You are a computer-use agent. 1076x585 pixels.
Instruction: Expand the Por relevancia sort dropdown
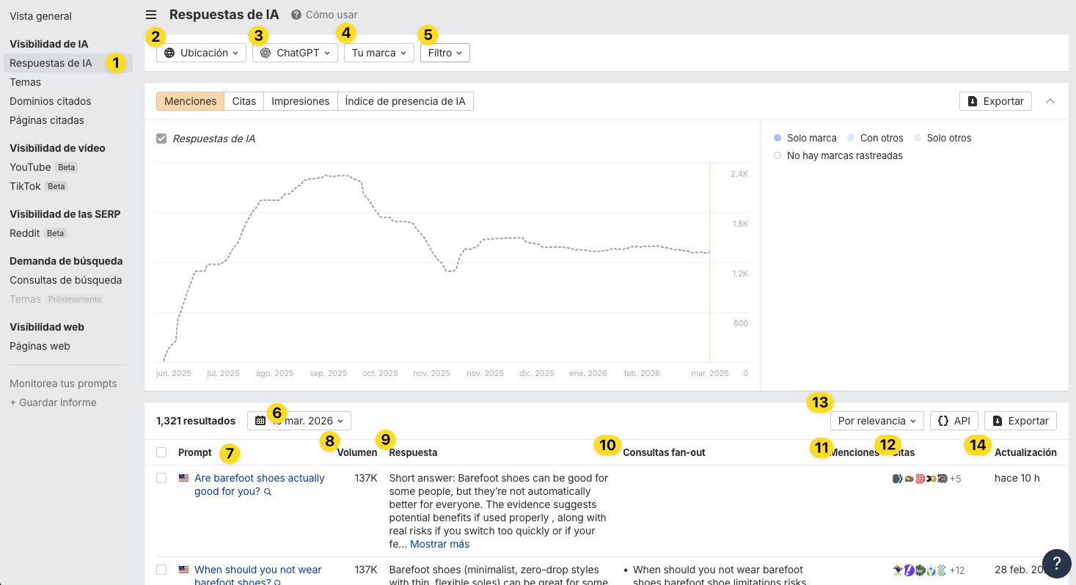tap(876, 421)
